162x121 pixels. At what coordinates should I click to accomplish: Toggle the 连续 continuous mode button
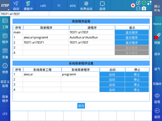[102, 5]
